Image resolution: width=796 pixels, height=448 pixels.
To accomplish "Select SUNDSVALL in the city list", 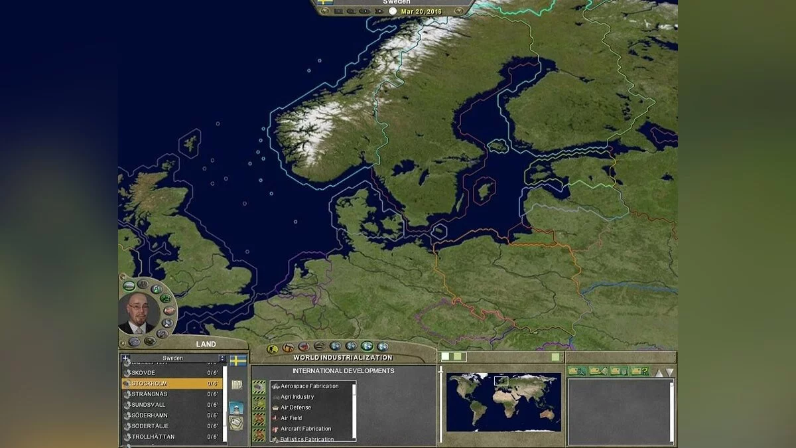I will click(172, 405).
